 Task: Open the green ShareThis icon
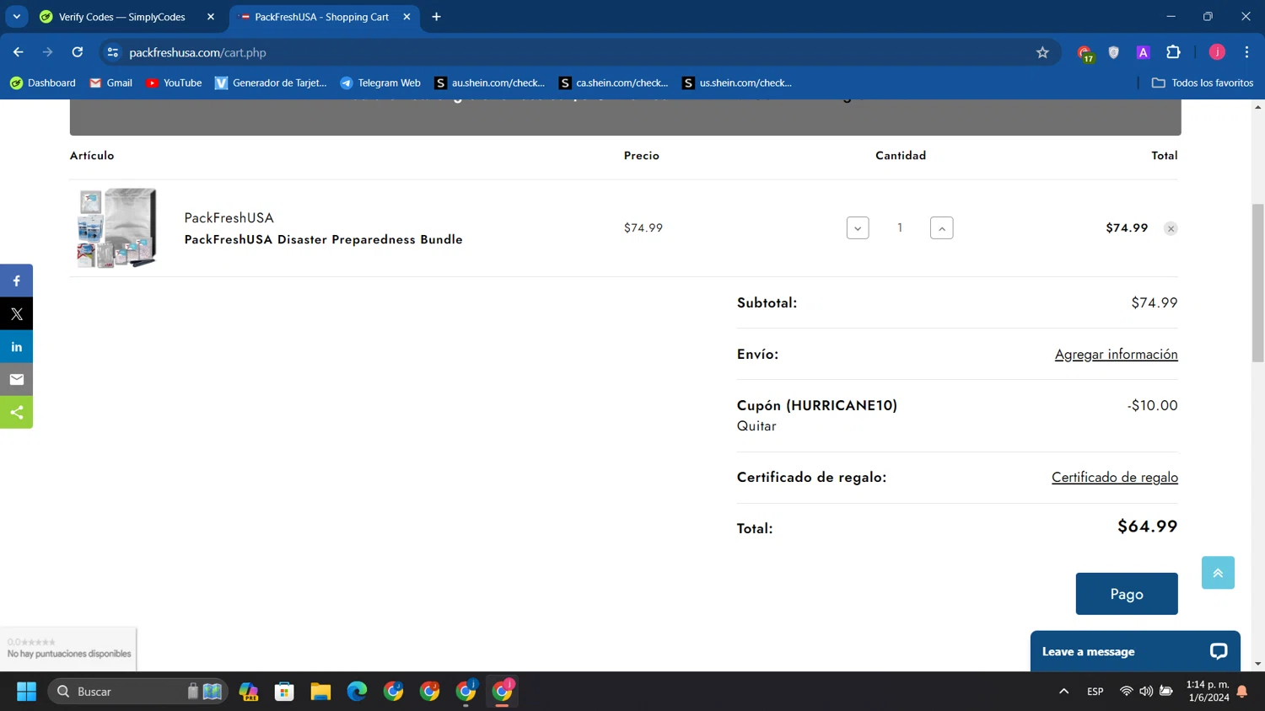[x=16, y=412]
